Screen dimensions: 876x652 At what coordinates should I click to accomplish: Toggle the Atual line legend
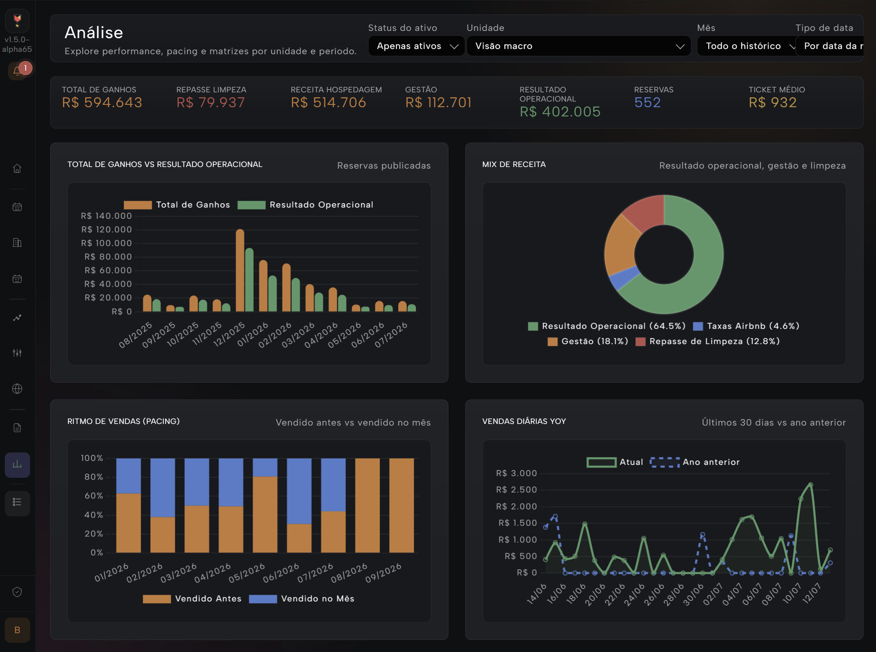tap(615, 462)
